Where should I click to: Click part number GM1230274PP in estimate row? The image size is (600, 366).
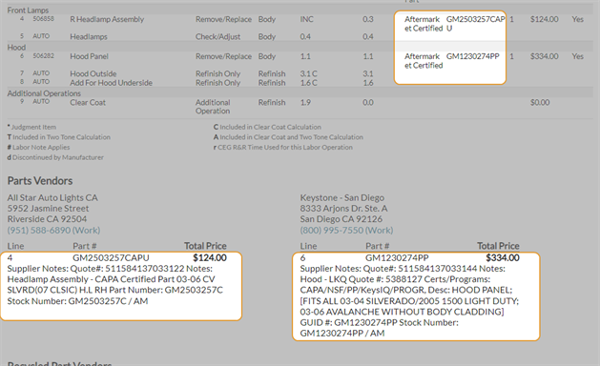(x=472, y=56)
